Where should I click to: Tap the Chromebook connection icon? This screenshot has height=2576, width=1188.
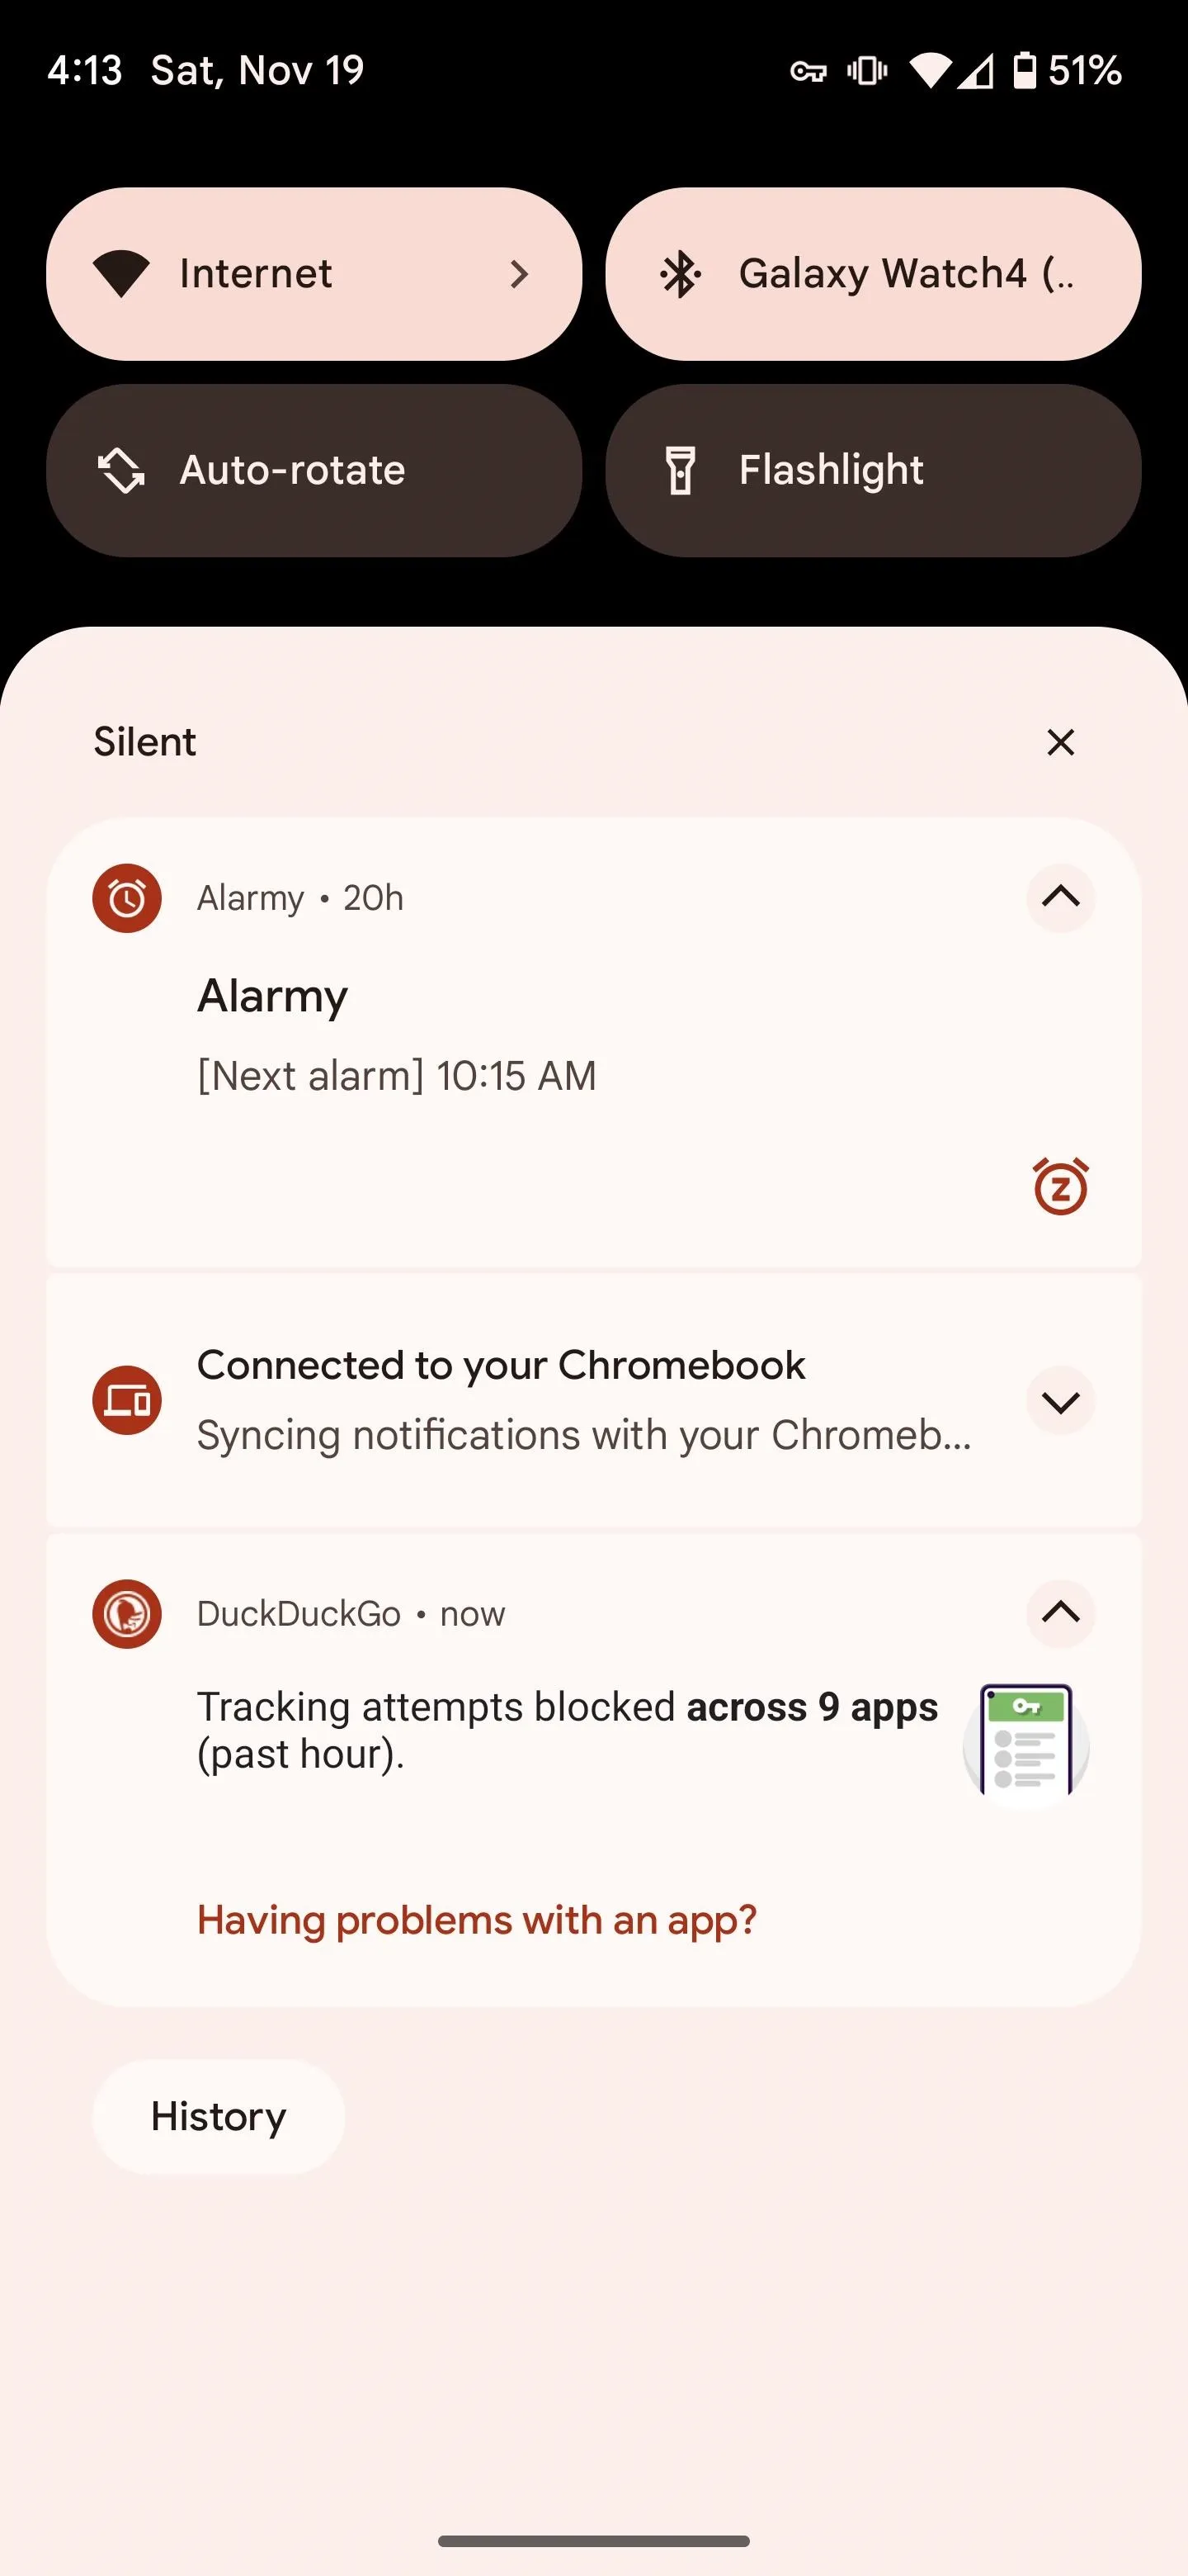click(x=127, y=1400)
